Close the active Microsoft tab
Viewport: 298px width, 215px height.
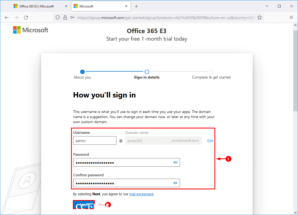click(126, 6)
